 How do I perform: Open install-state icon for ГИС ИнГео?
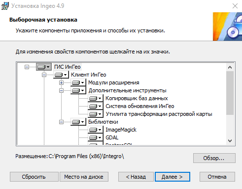[x=43, y=67]
